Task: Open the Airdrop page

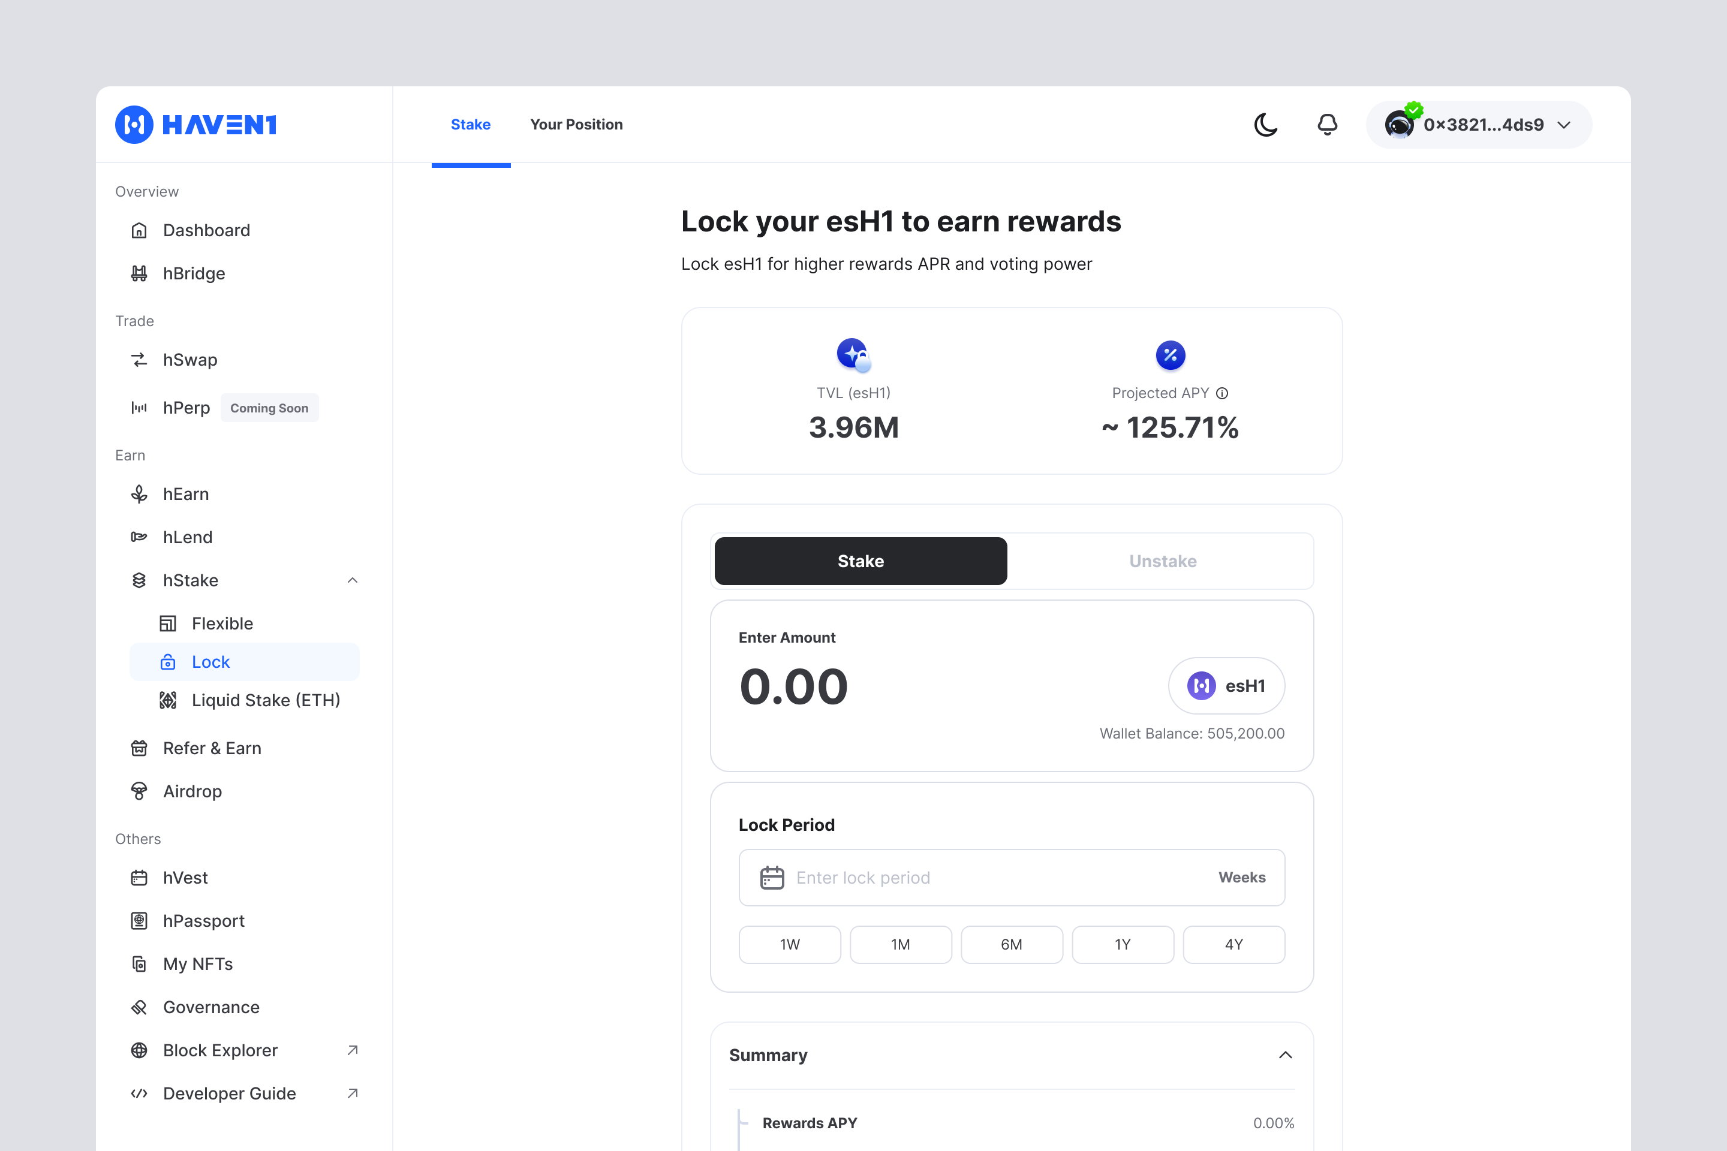Action: point(192,791)
